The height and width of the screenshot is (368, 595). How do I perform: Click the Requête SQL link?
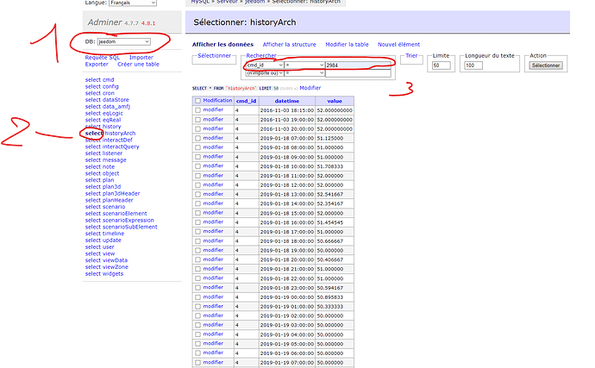coord(103,57)
